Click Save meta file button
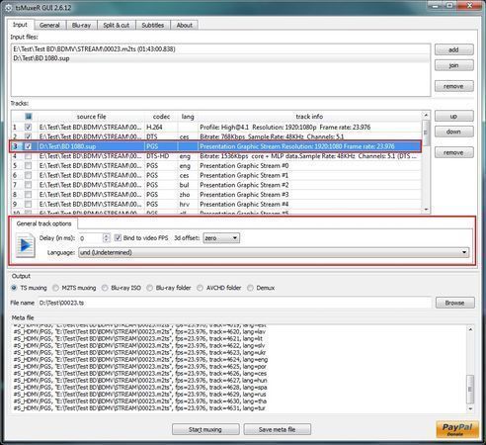 278,429
